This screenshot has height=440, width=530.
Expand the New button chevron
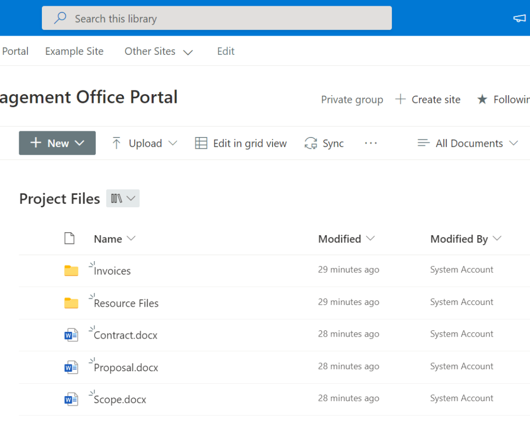(79, 143)
